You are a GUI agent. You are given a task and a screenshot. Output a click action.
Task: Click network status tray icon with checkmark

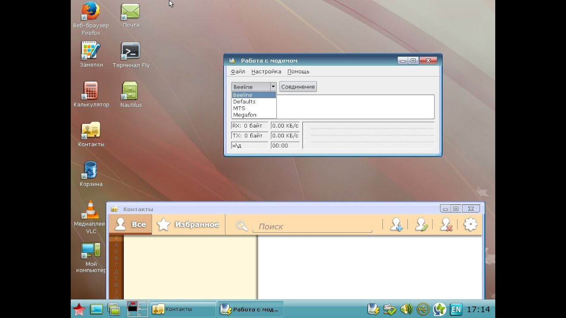click(x=390, y=309)
